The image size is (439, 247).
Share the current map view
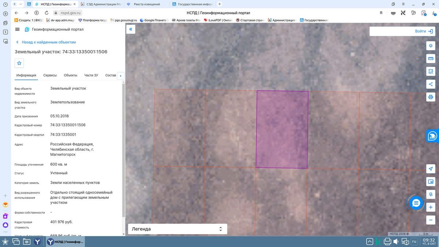tap(431, 84)
